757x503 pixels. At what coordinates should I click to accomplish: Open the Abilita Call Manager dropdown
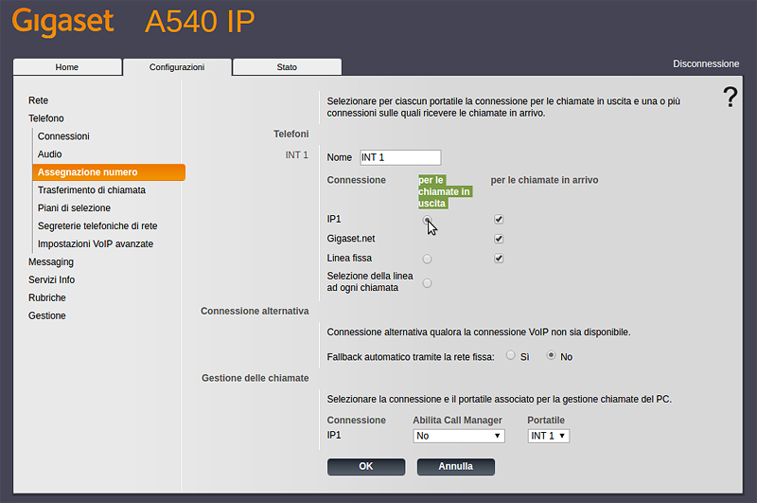[x=459, y=436]
